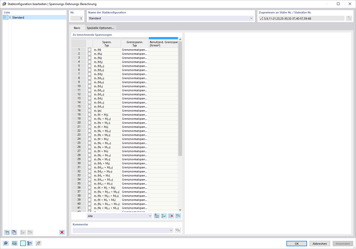
Task: Create a new member configuration in the list
Action: tap(7, 232)
